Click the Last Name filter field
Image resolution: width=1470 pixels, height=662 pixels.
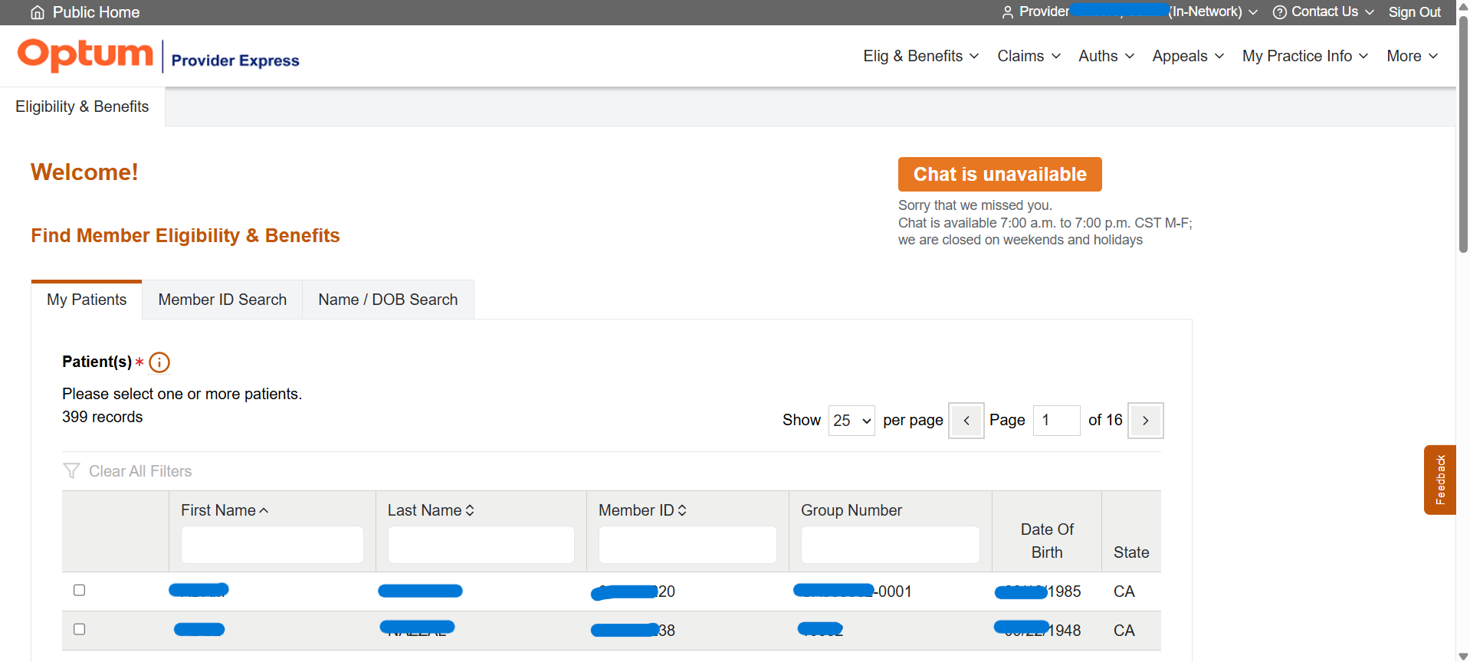click(481, 545)
